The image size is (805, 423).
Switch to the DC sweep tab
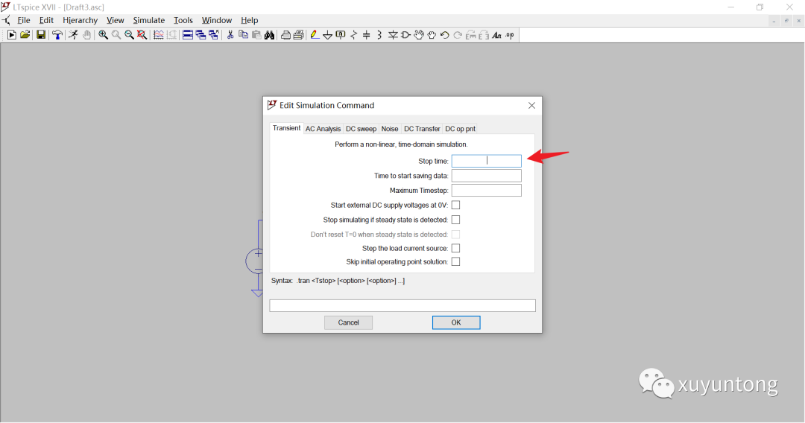pos(361,129)
